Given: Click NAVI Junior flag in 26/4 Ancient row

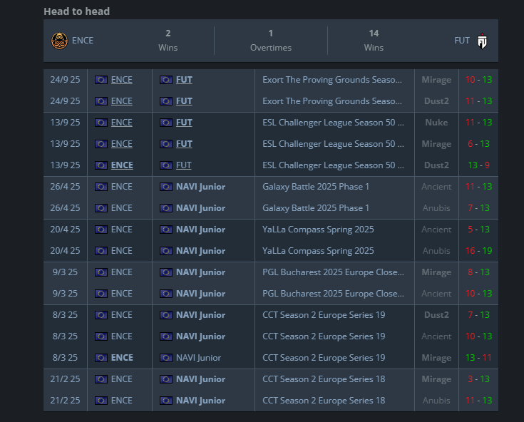Looking at the screenshot, I should click(x=165, y=187).
